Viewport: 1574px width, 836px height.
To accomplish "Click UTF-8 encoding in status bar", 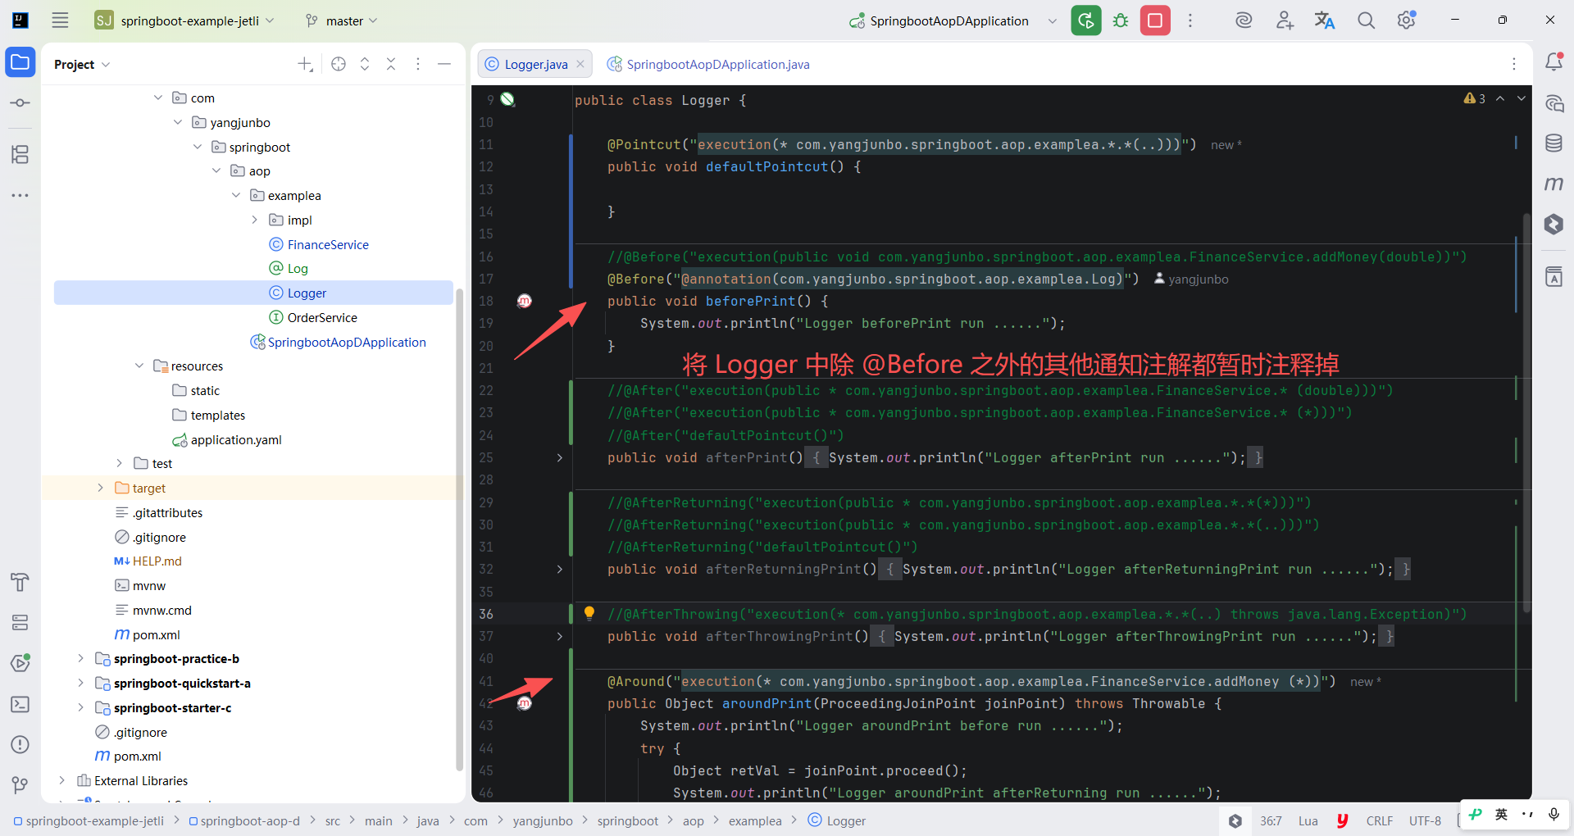I will [1425, 820].
